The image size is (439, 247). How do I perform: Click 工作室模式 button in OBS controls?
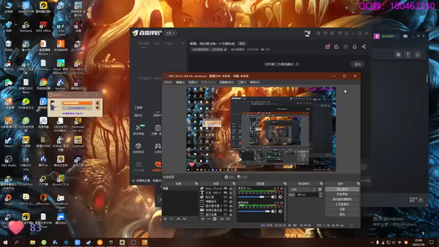pyautogui.click(x=342, y=204)
